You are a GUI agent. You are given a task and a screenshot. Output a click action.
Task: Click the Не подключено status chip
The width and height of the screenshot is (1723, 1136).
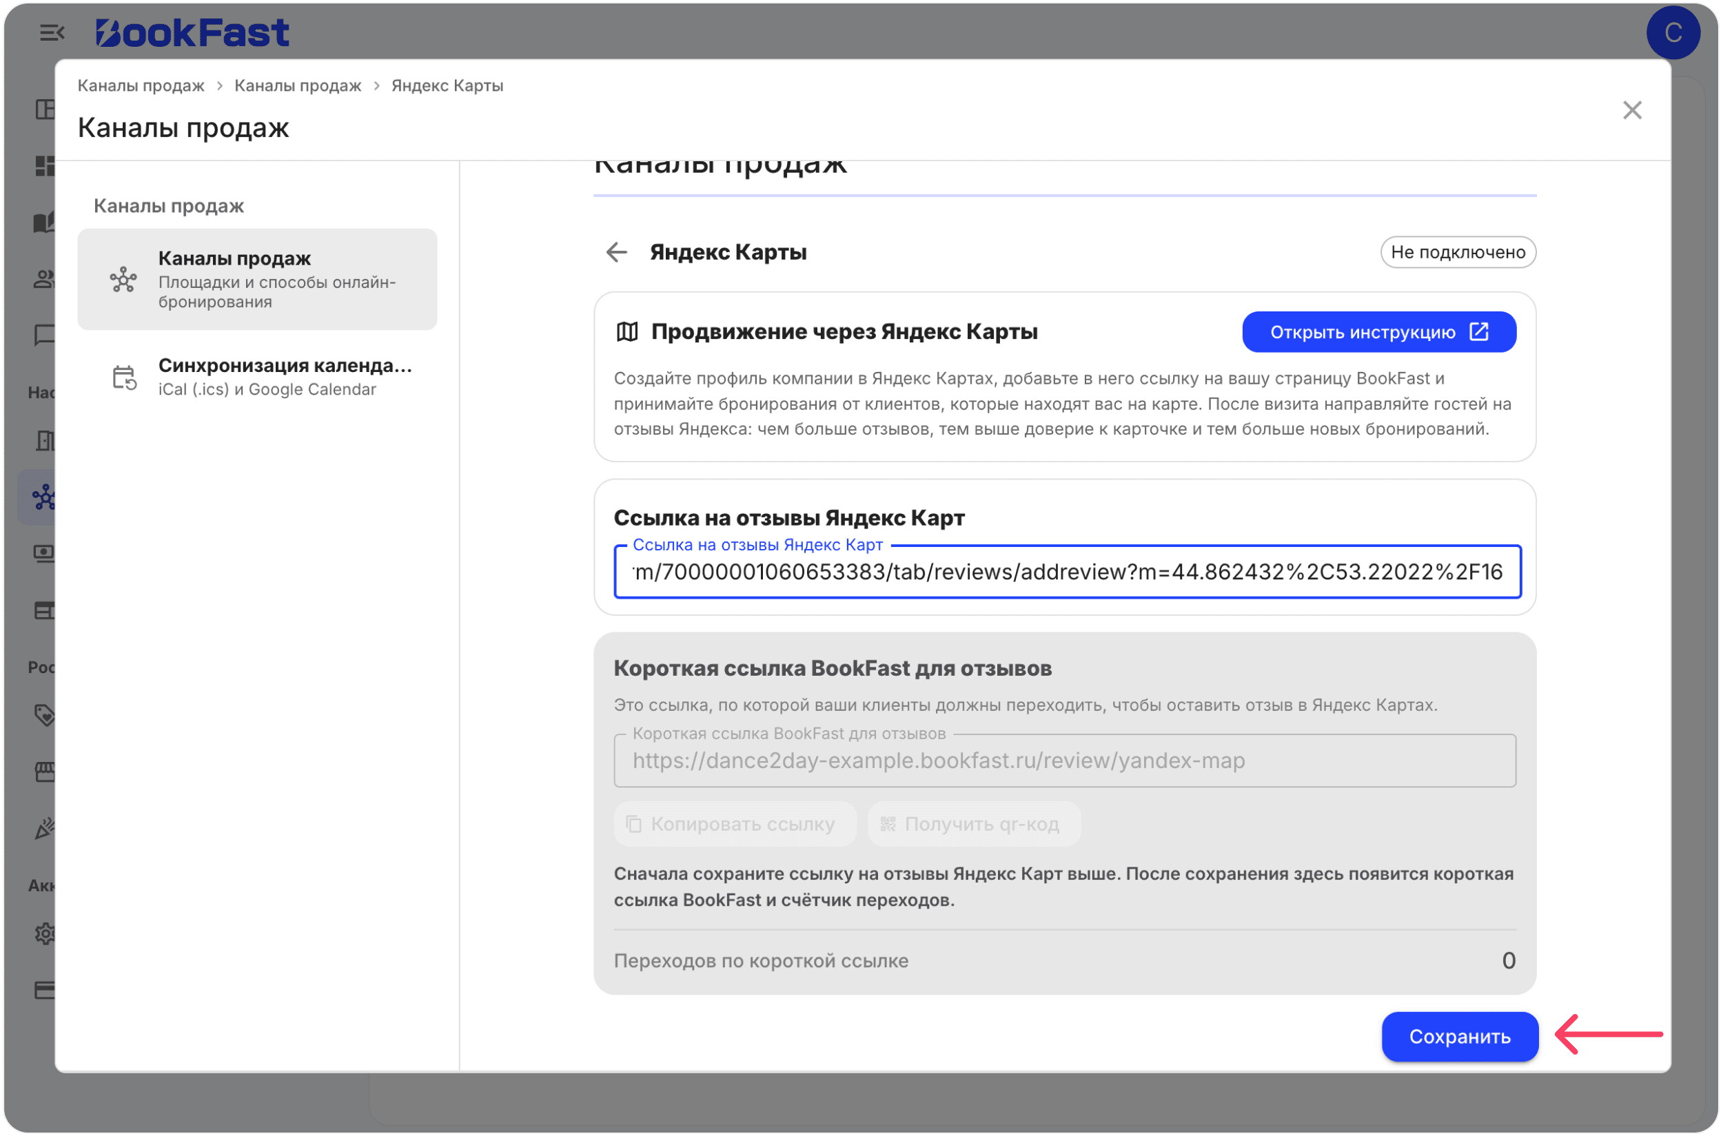[x=1458, y=252]
